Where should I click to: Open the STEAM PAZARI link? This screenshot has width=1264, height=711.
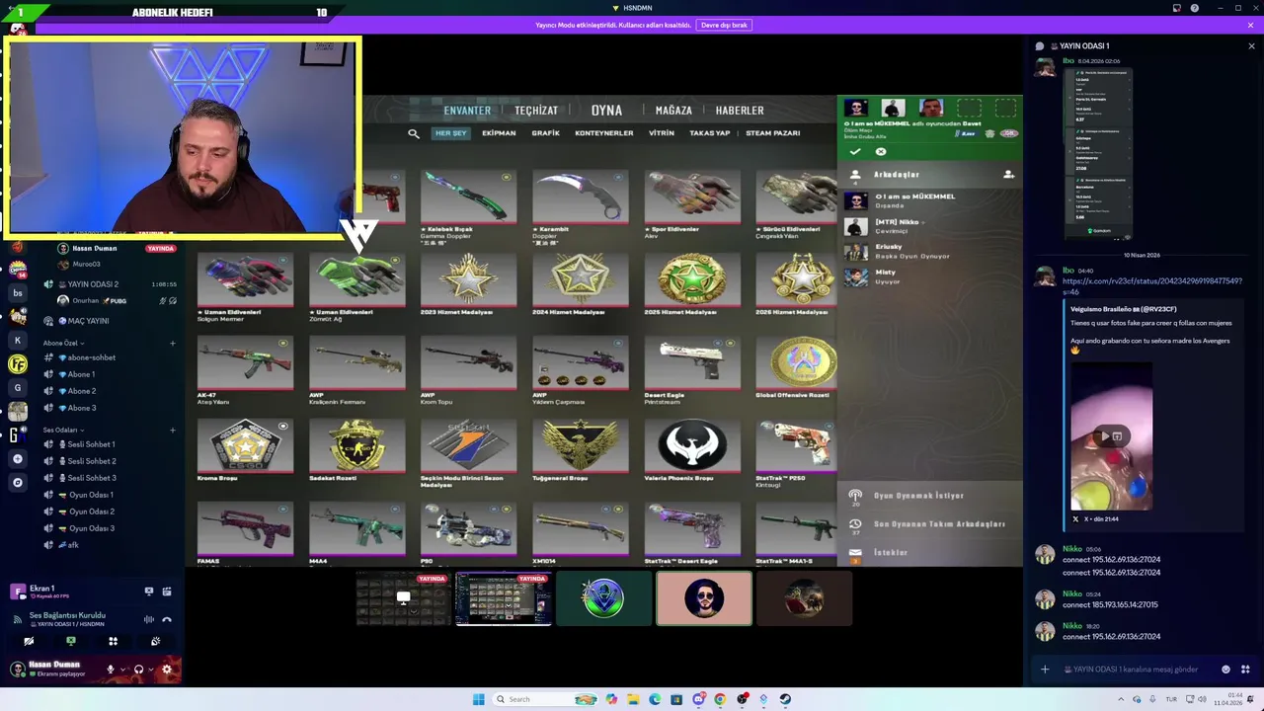pos(772,133)
